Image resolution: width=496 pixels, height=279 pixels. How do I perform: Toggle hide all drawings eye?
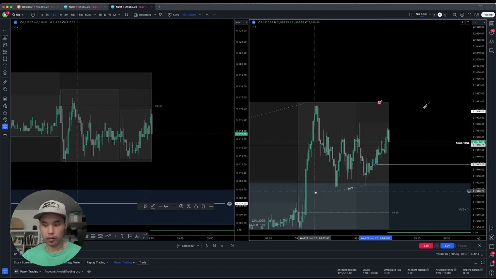5,119
